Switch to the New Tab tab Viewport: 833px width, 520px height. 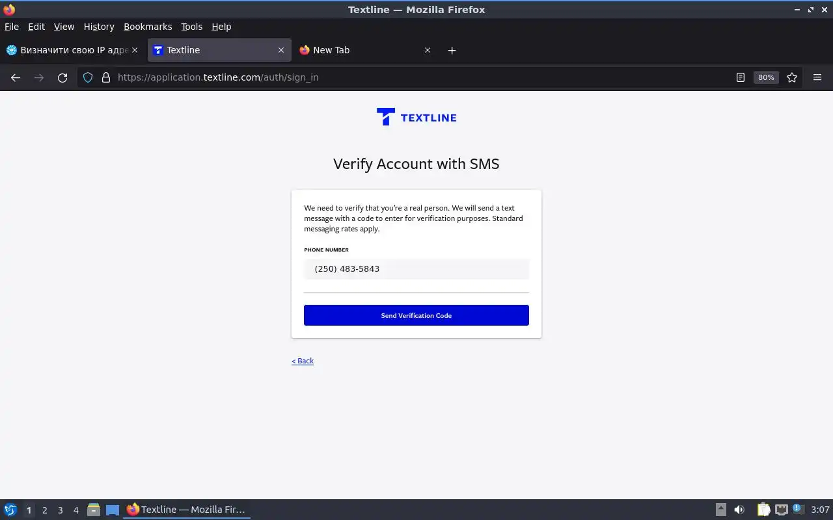(366, 50)
